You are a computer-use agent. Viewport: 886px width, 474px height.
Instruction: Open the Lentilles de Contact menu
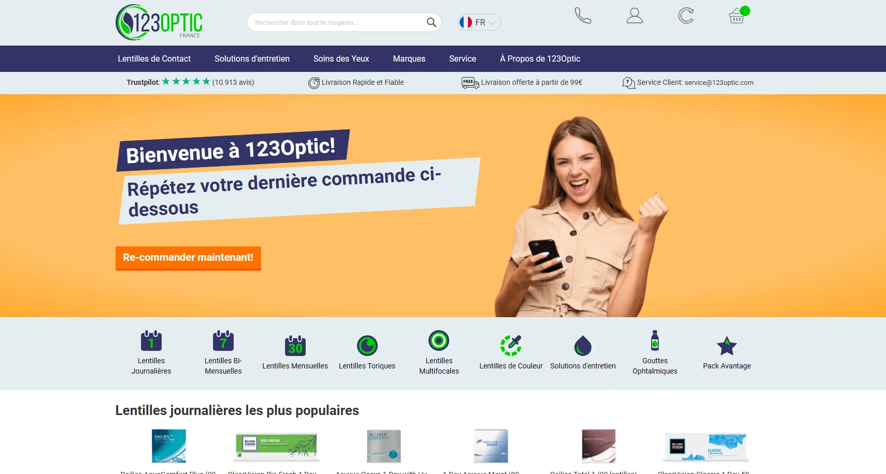154,58
